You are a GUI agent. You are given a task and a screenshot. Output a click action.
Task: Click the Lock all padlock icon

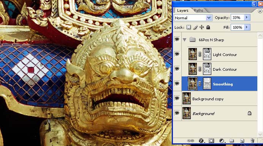click(x=208, y=27)
